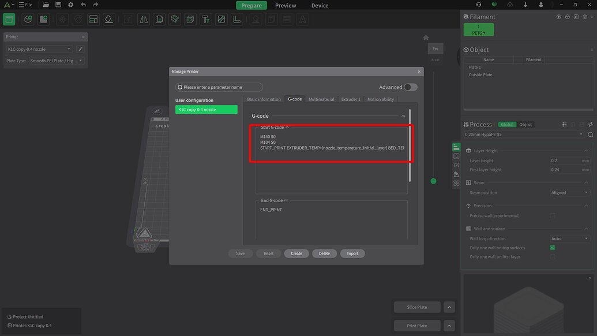Select the Move tool in the toolbar
This screenshot has height=336, width=597.
point(61,19)
